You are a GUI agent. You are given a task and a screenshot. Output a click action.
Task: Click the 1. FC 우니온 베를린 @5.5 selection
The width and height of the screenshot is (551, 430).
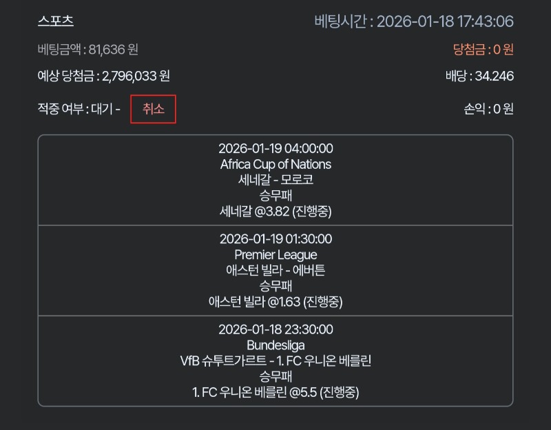275,392
